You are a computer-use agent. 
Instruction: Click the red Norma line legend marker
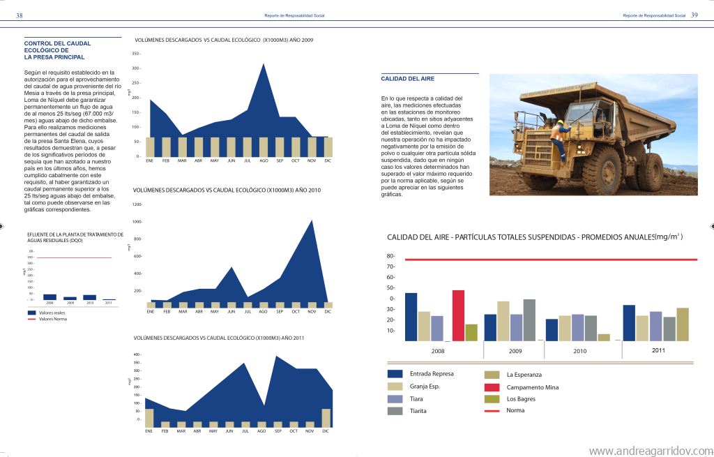point(492,411)
